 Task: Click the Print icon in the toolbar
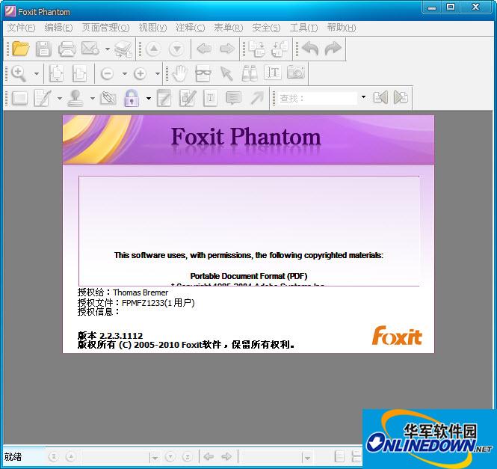tap(67, 49)
